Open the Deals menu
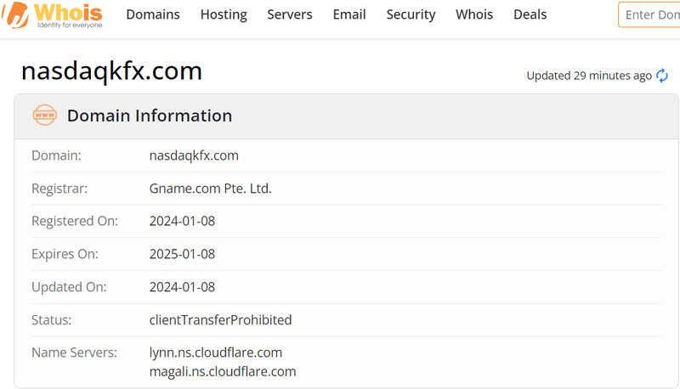This screenshot has width=680, height=389. [530, 14]
